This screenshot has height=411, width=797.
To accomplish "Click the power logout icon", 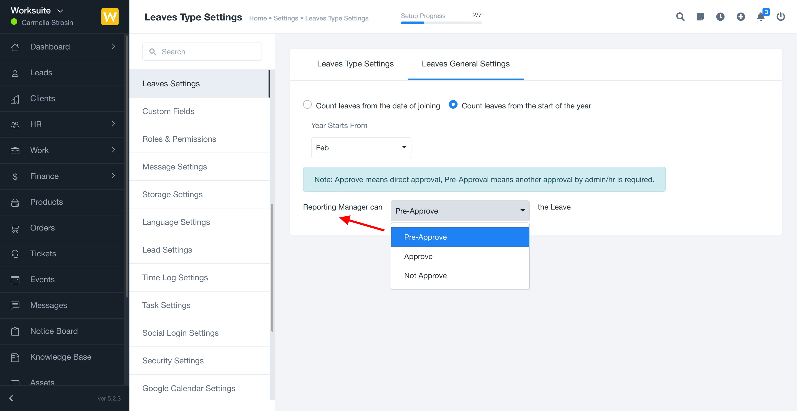I will click(x=781, y=17).
